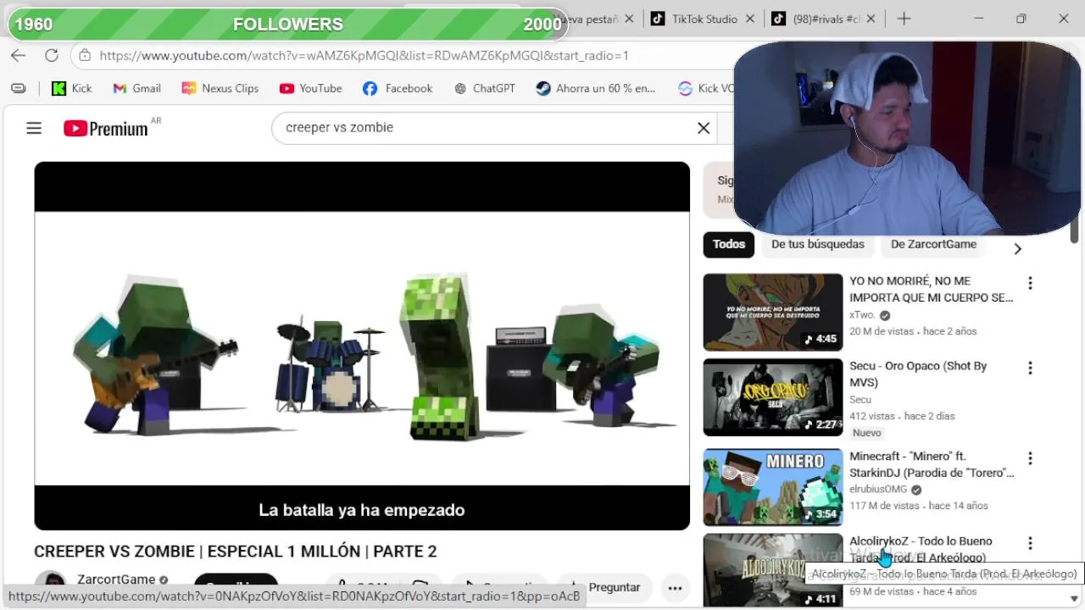Image resolution: width=1085 pixels, height=610 pixels.
Task: Click the video title 'CREEPER VS ZOMBIE'
Action: click(236, 552)
